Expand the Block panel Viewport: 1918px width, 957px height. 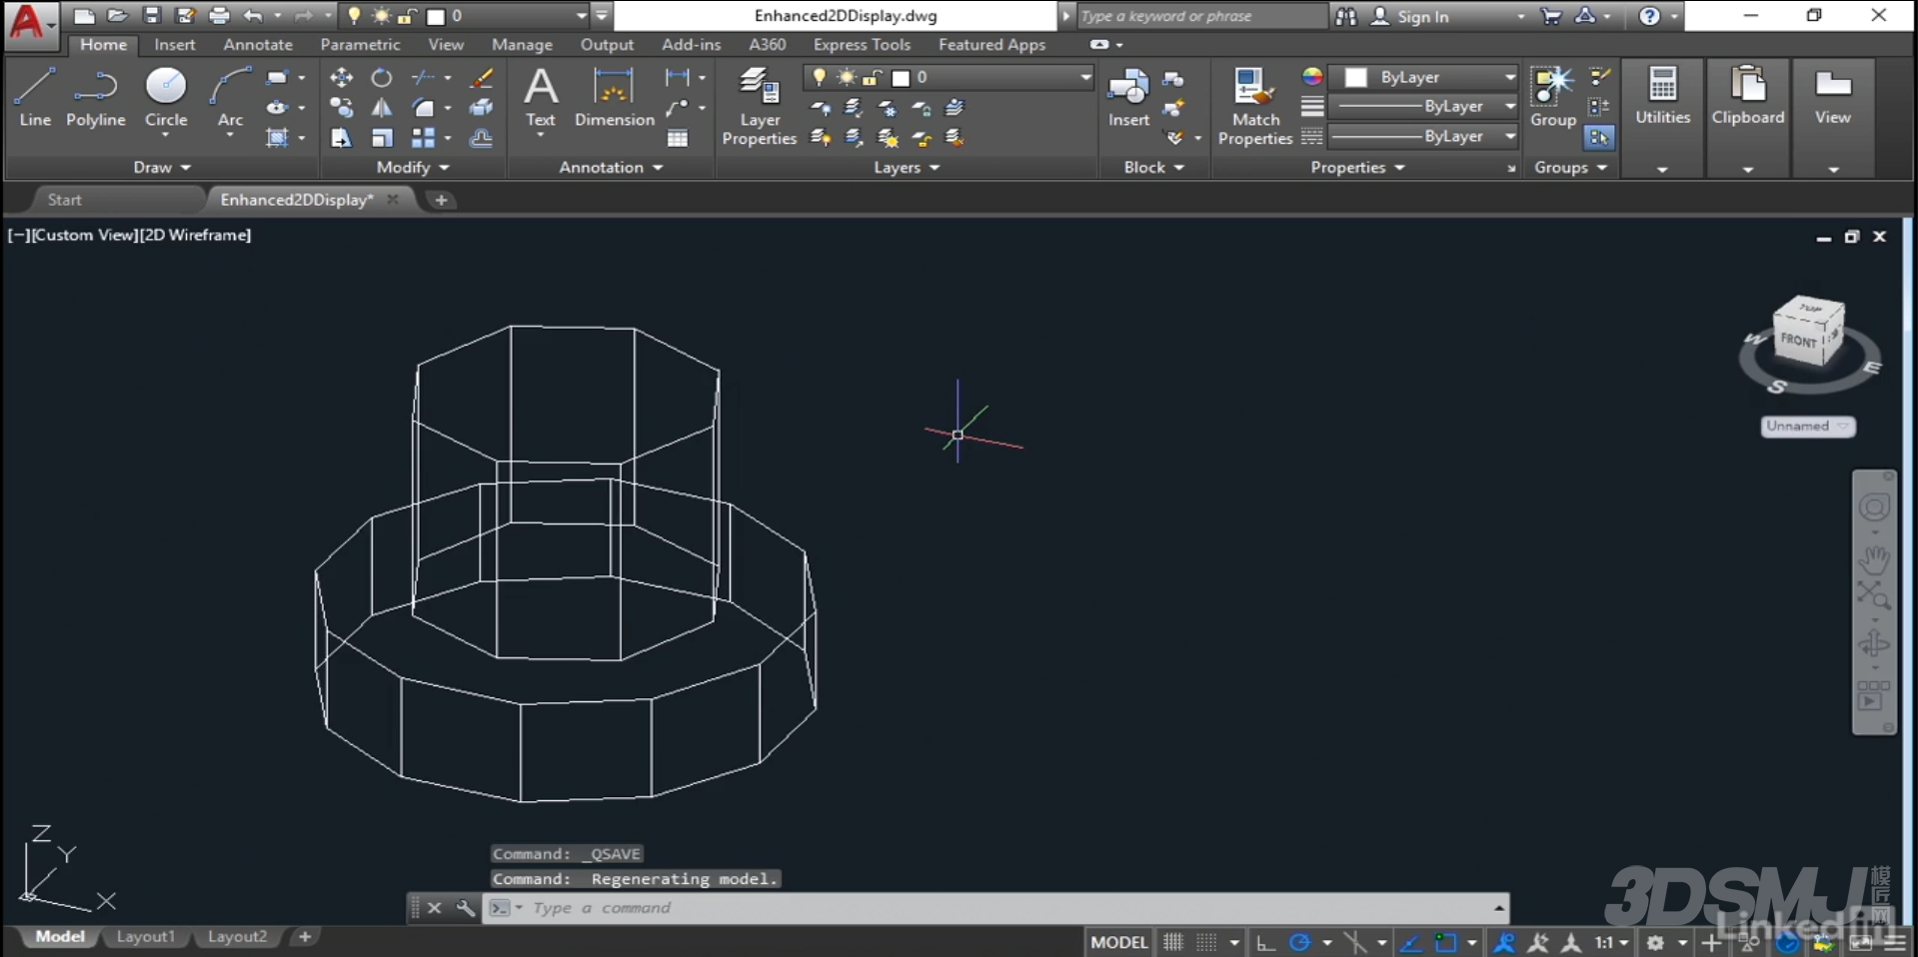(x=1153, y=167)
